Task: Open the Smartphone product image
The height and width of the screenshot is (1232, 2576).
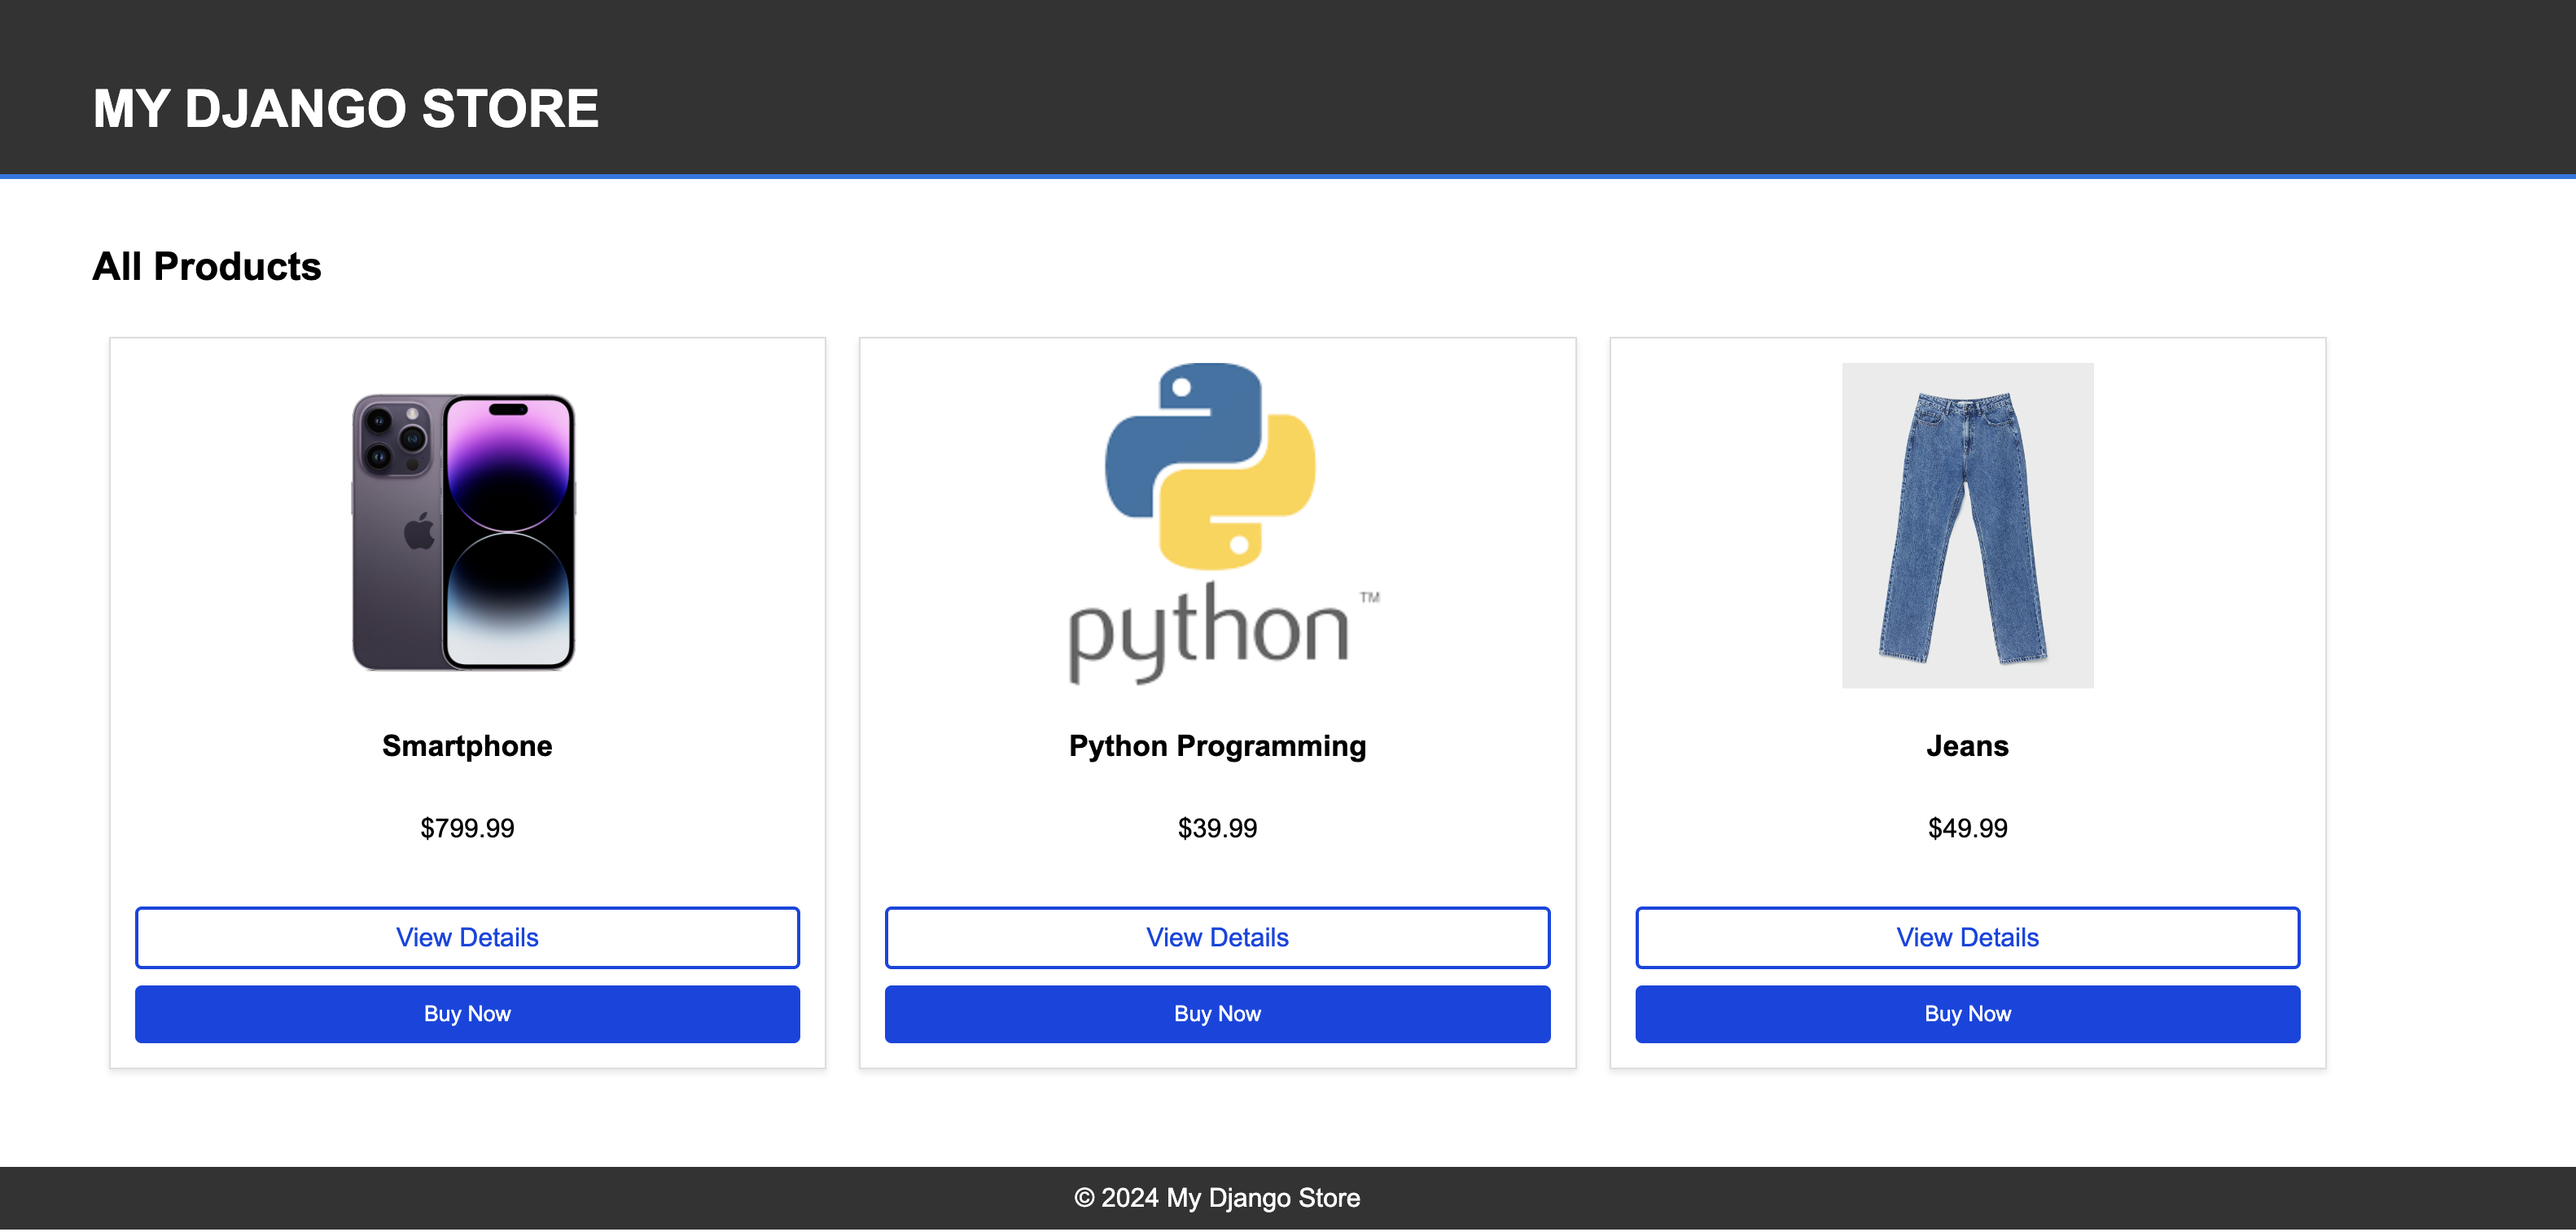Action: 466,526
